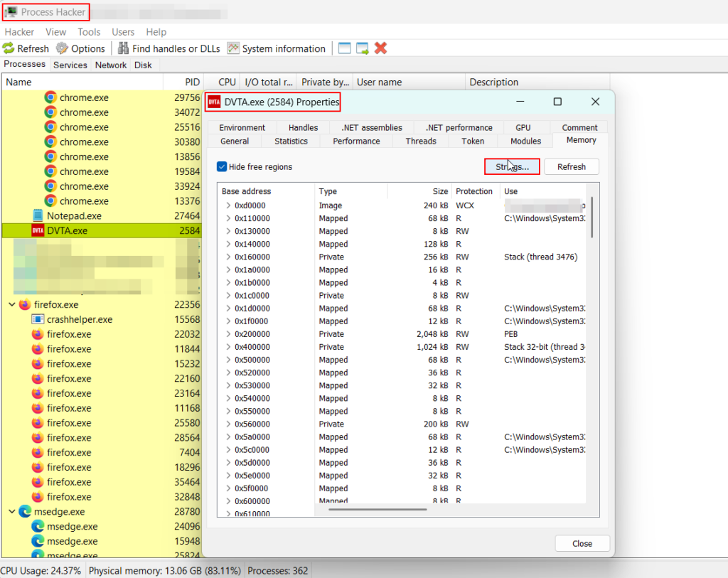Open the Hacker menu
728x578 pixels.
[19, 32]
